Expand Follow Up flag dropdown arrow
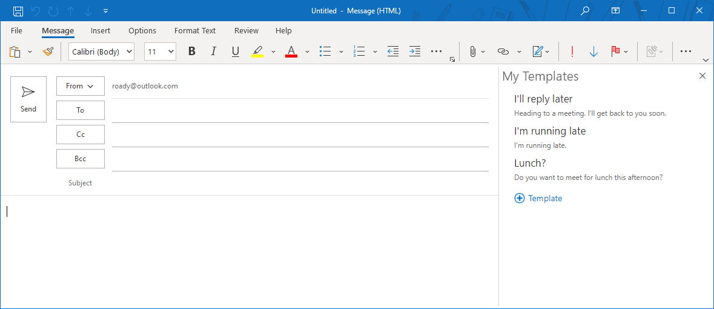The height and width of the screenshot is (309, 714). [626, 52]
